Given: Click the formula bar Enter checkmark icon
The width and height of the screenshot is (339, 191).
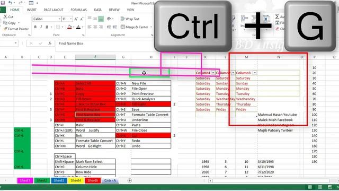Looking at the screenshot, I should 40,44.
